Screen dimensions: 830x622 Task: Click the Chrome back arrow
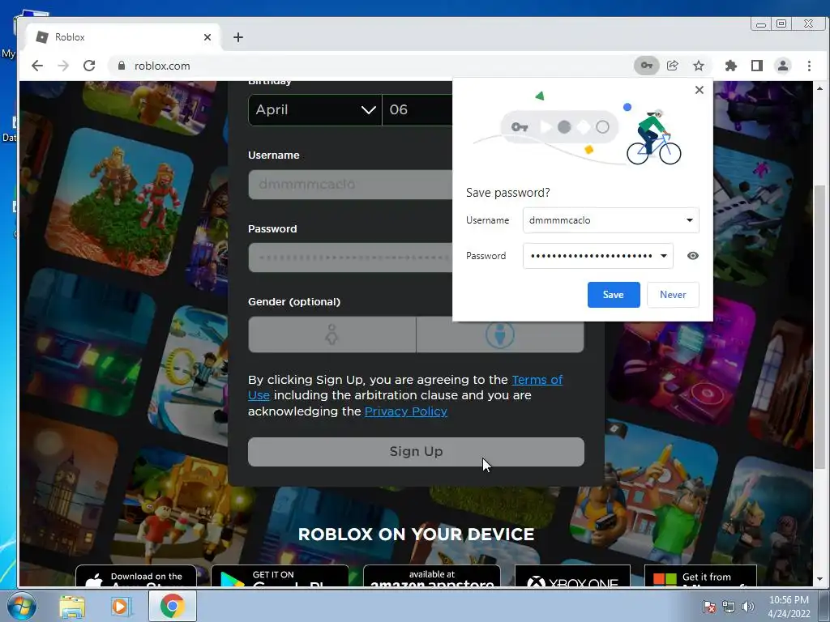[x=37, y=66]
